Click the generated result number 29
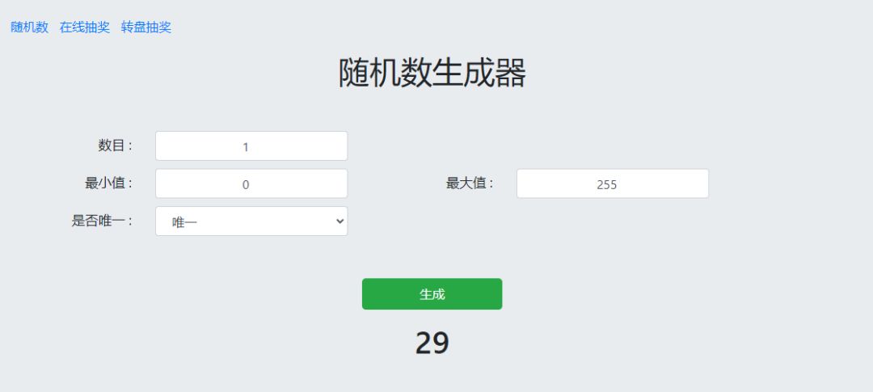Viewport: 873px width, 392px height. [432, 343]
